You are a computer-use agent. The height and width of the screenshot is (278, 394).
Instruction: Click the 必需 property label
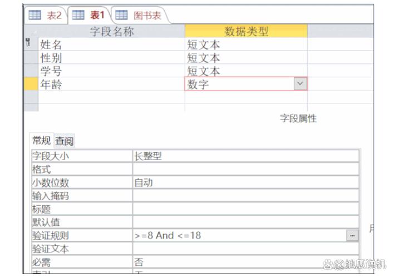[82, 262]
